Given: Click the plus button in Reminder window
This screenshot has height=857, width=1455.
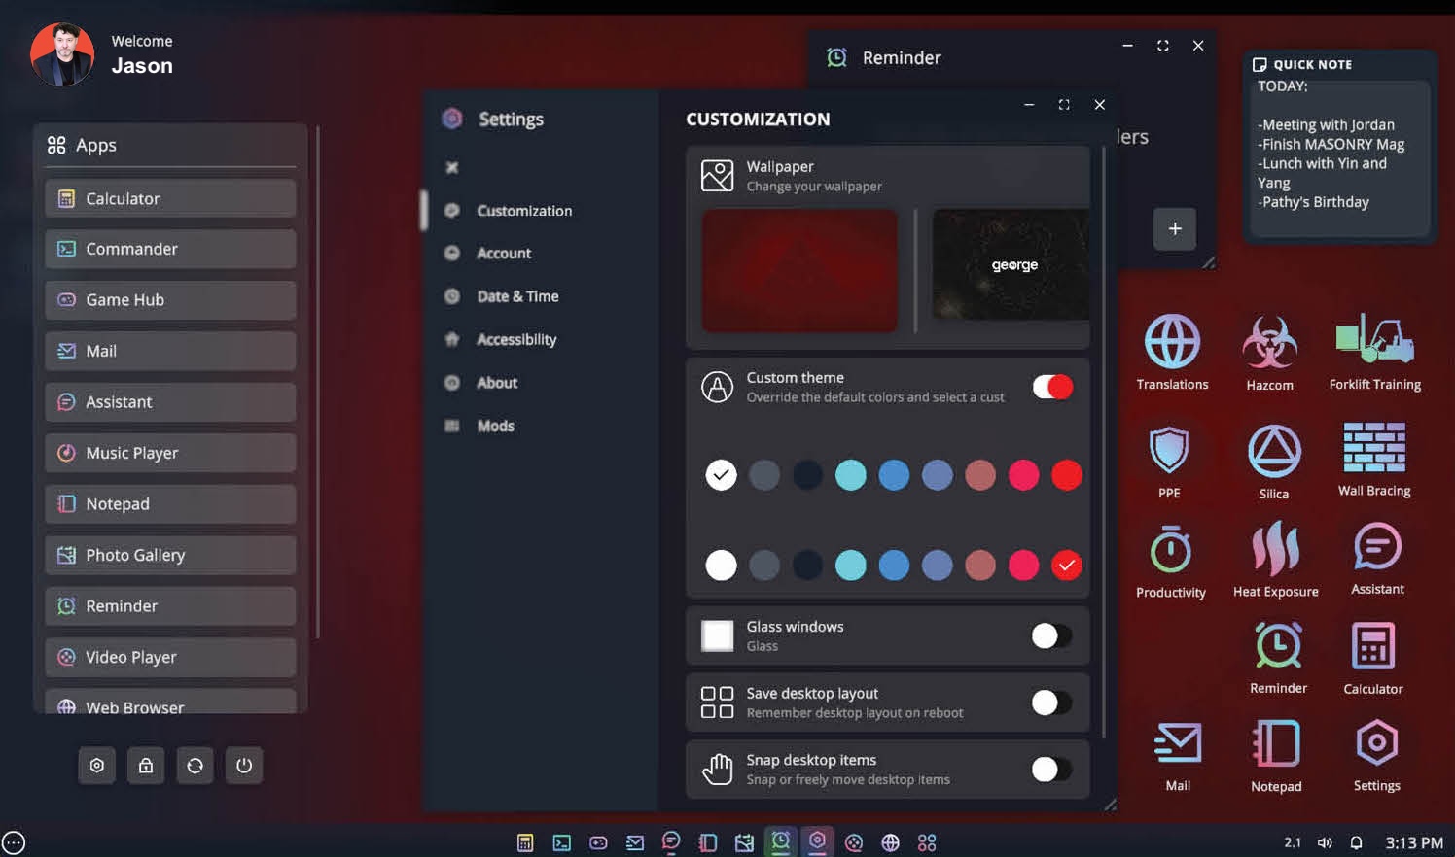Looking at the screenshot, I should (1175, 228).
